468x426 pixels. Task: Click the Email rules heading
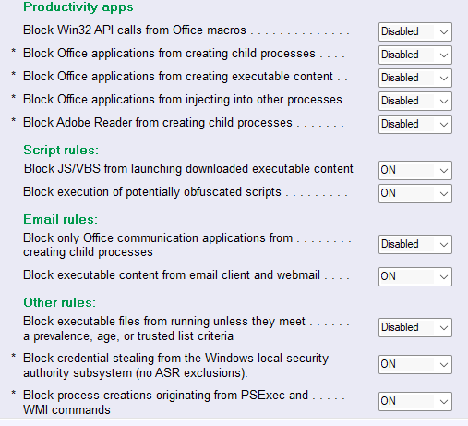(60, 219)
